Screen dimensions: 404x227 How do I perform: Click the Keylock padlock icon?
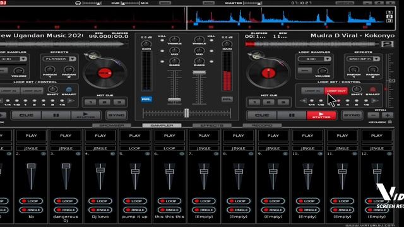tap(390, 122)
